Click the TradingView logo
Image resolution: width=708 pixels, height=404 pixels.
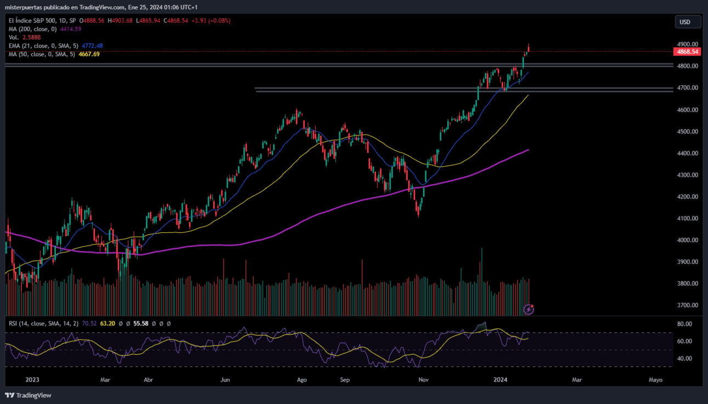[x=28, y=395]
